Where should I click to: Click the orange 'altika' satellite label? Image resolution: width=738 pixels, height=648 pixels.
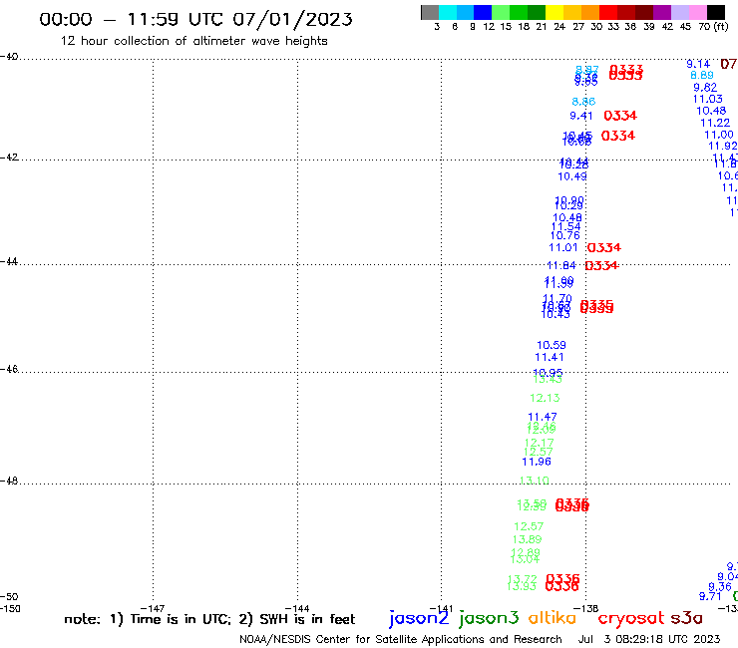pos(553,618)
